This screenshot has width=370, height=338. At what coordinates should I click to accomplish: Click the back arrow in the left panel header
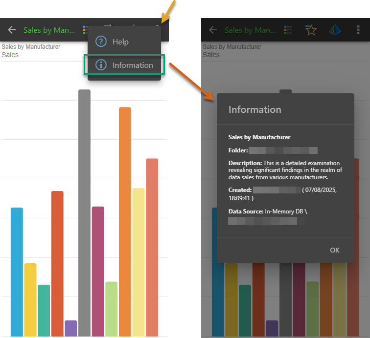pyautogui.click(x=12, y=30)
